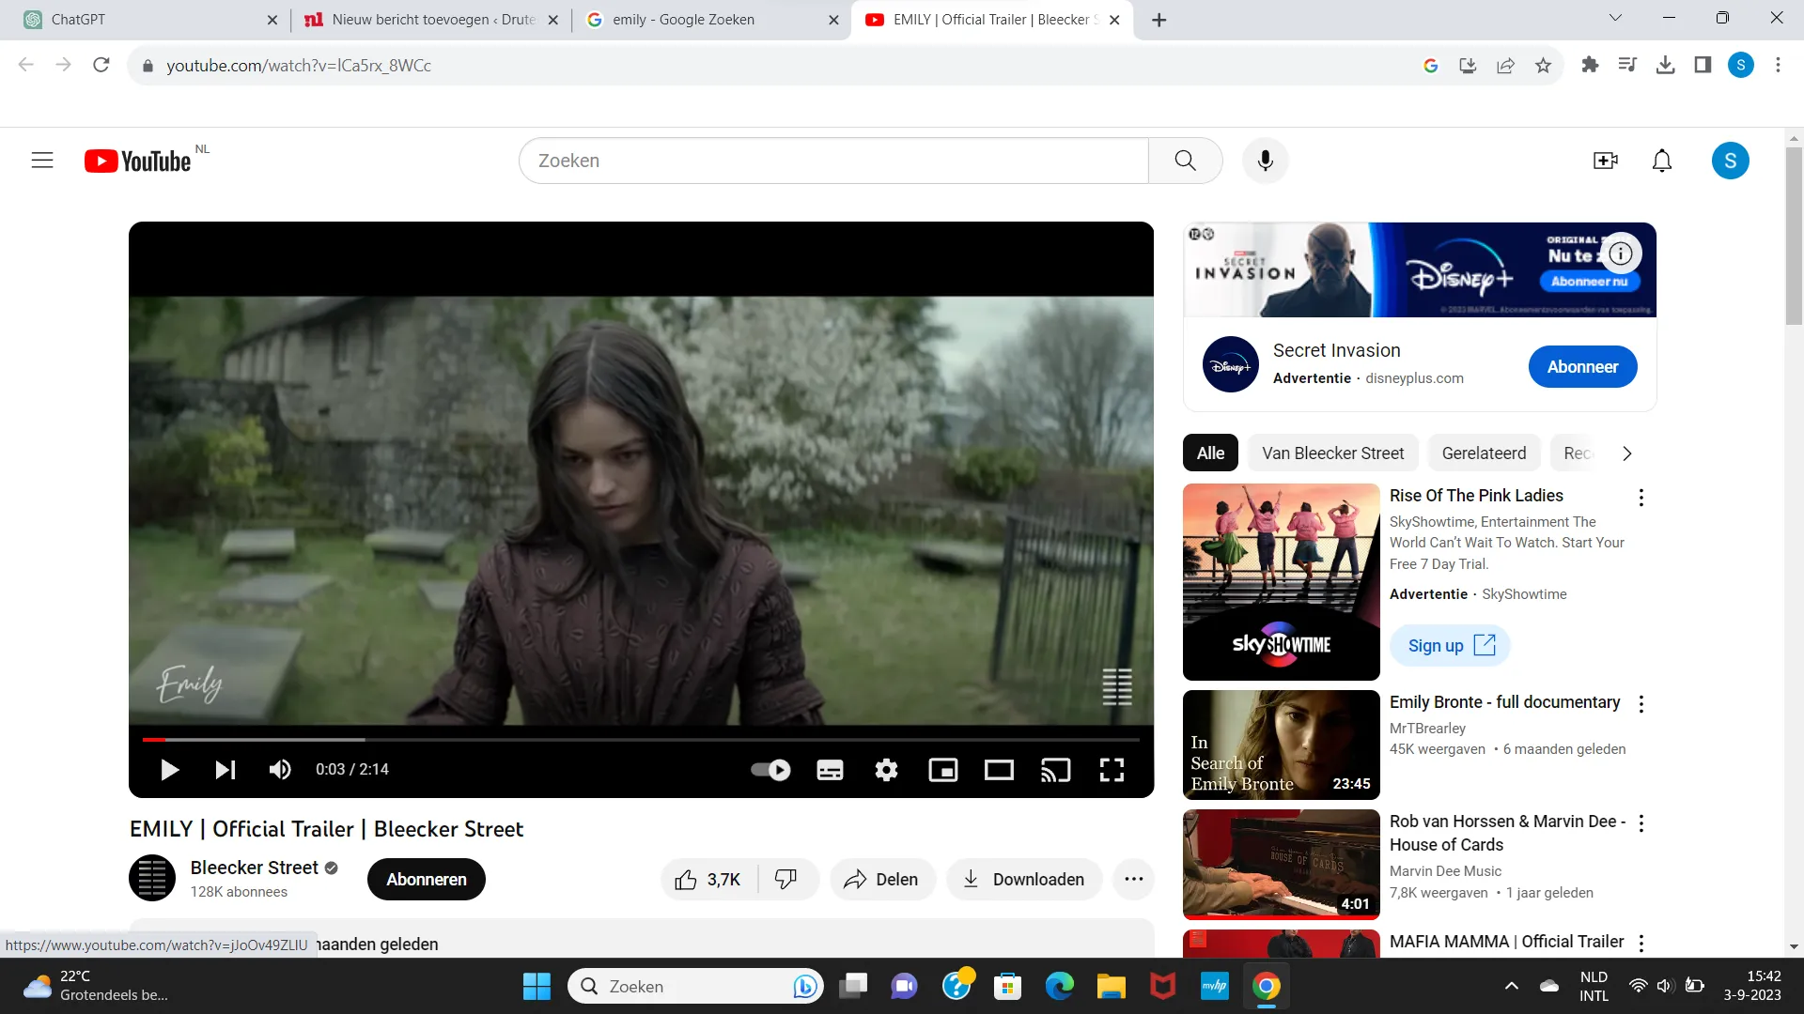1804x1014 pixels.
Task: Switch to the emily Google Zoeken tab
Action: [x=684, y=20]
